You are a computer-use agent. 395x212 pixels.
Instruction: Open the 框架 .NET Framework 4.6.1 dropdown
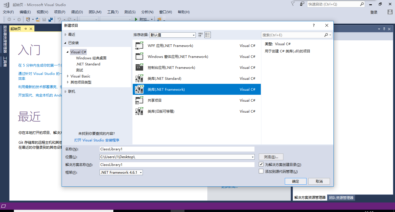click(141, 173)
